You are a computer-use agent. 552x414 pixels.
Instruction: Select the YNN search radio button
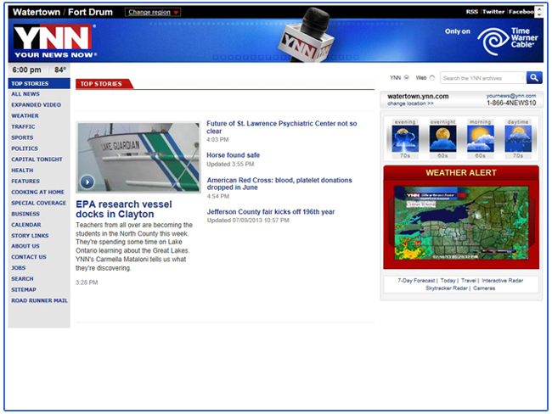(x=407, y=77)
